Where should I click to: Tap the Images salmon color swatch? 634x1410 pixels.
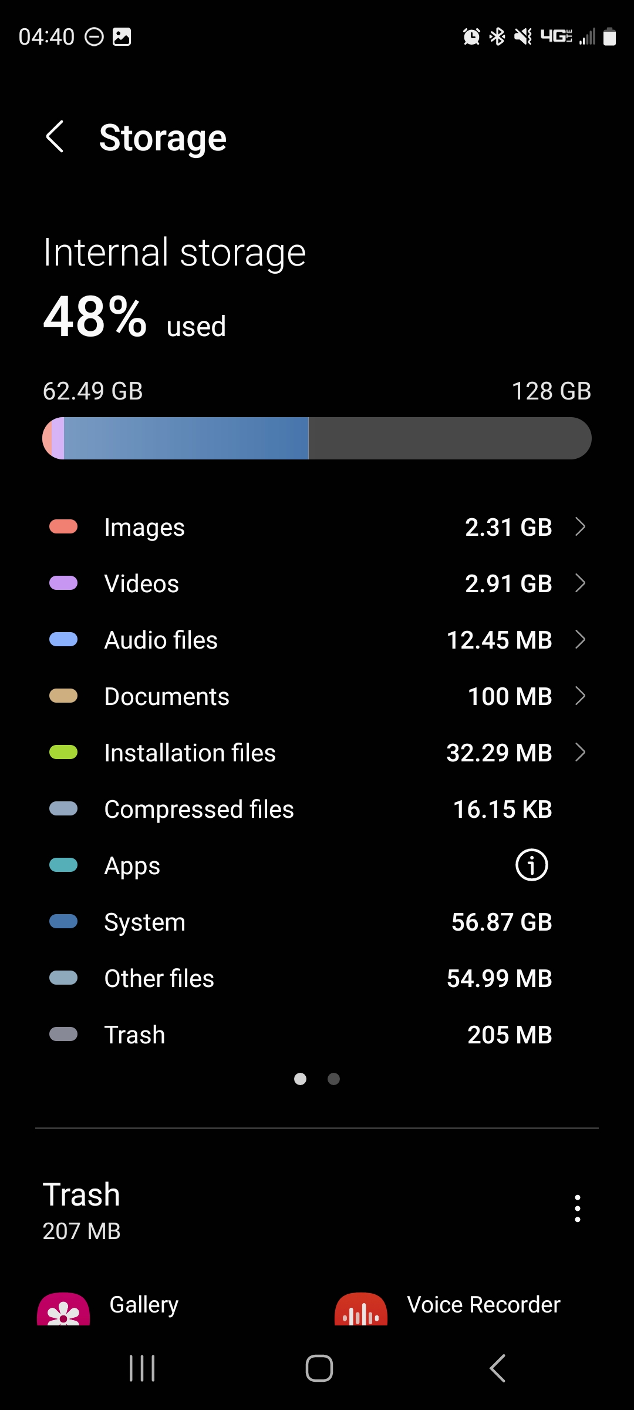pyautogui.click(x=63, y=526)
